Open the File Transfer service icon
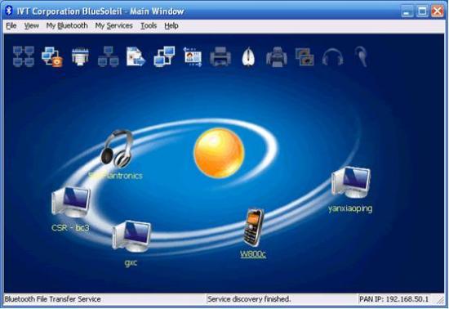Image resolution: width=449 pixels, height=309 pixels. (136, 56)
